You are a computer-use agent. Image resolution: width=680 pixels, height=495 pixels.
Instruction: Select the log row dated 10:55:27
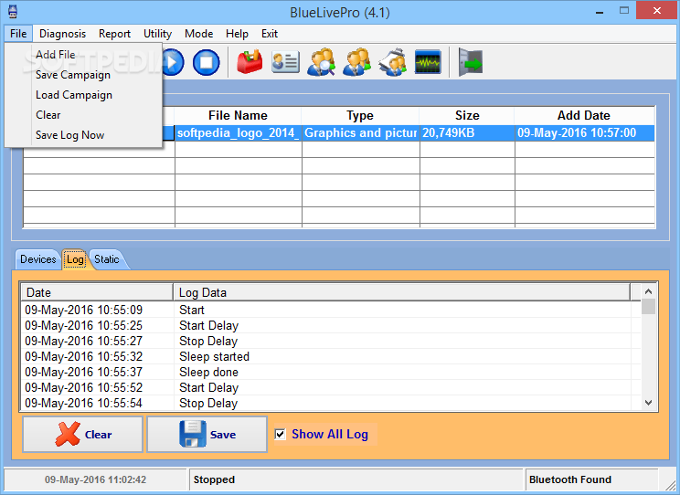pyautogui.click(x=331, y=342)
